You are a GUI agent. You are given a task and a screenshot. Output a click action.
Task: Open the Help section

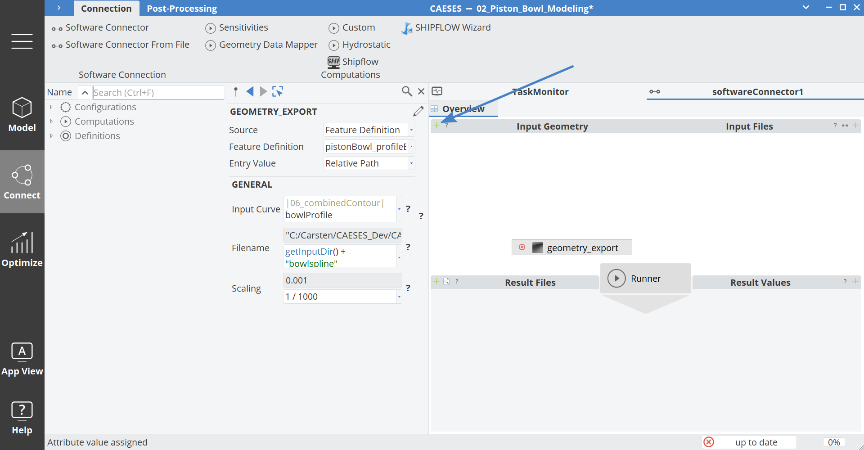pyautogui.click(x=22, y=418)
